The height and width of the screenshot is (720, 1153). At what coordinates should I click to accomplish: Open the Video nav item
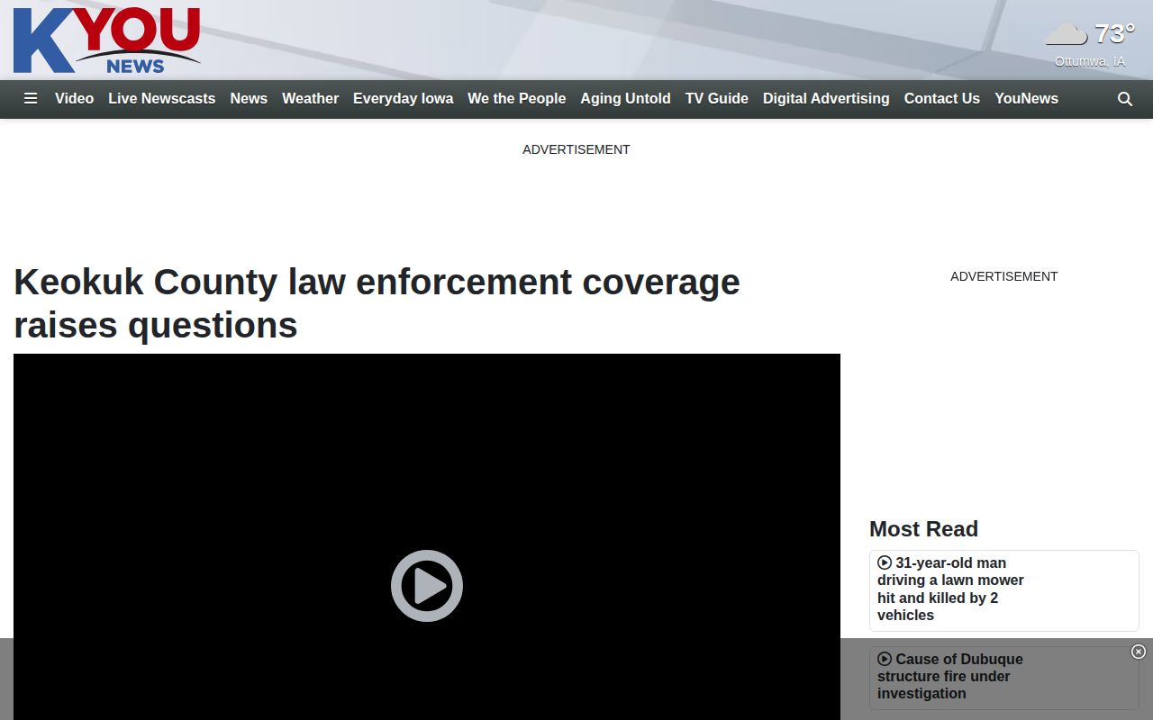[x=74, y=99]
